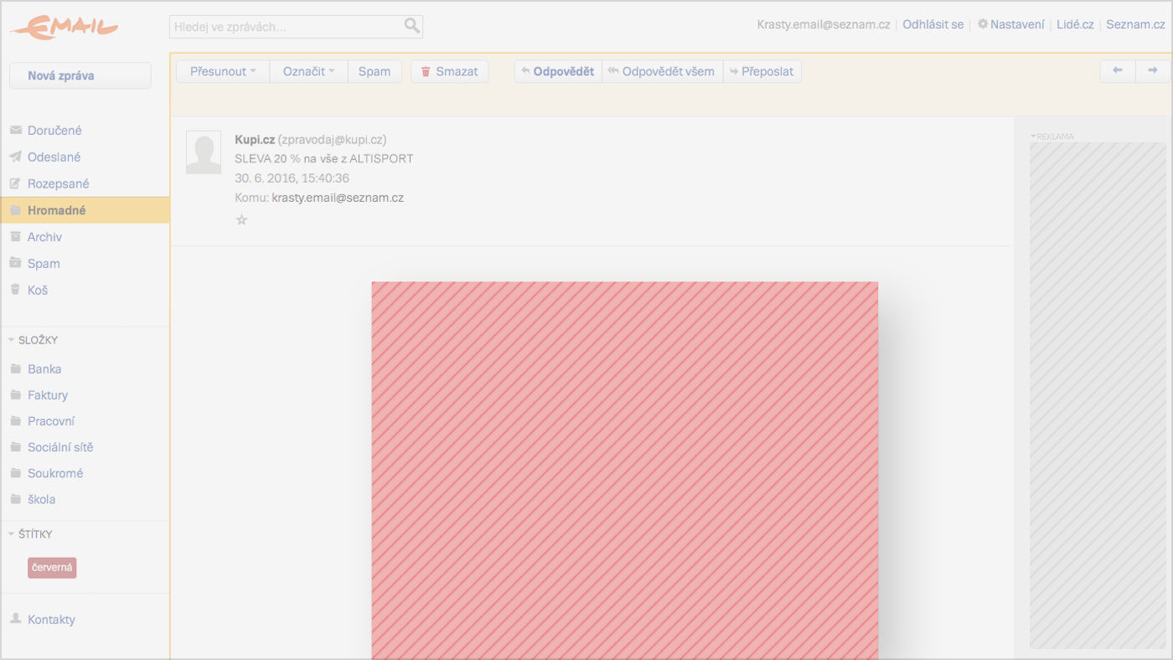Viewport: 1173px width, 660px height.
Task: Open the Odeslané folder
Action: pyautogui.click(x=54, y=157)
